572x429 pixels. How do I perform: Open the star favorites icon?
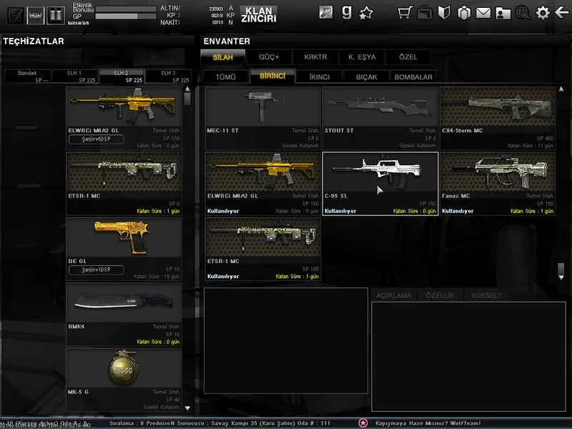click(x=366, y=13)
